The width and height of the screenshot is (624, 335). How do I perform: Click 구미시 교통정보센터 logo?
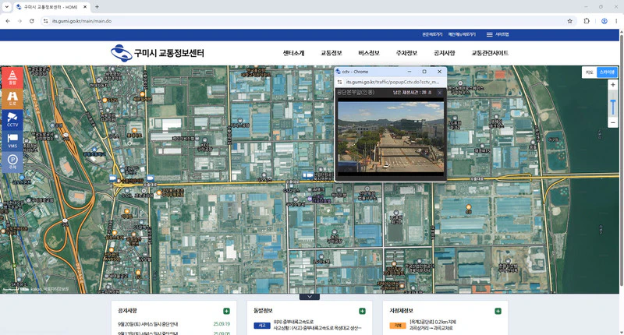[158, 53]
